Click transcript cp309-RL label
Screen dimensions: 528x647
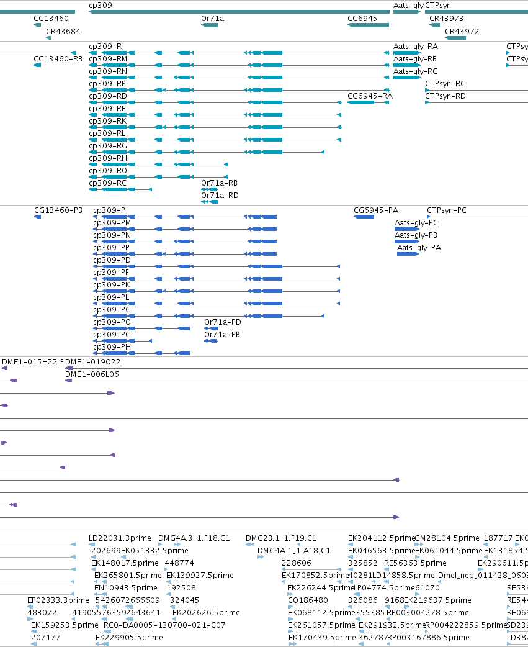tap(107, 133)
